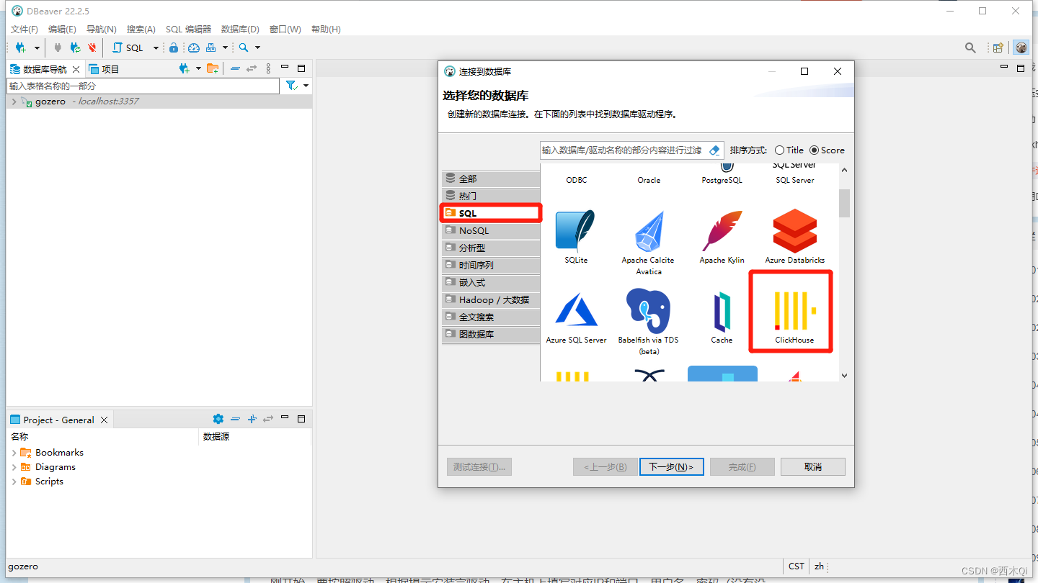This screenshot has width=1038, height=583.
Task: Expand the Scripts folder
Action: tap(14, 482)
